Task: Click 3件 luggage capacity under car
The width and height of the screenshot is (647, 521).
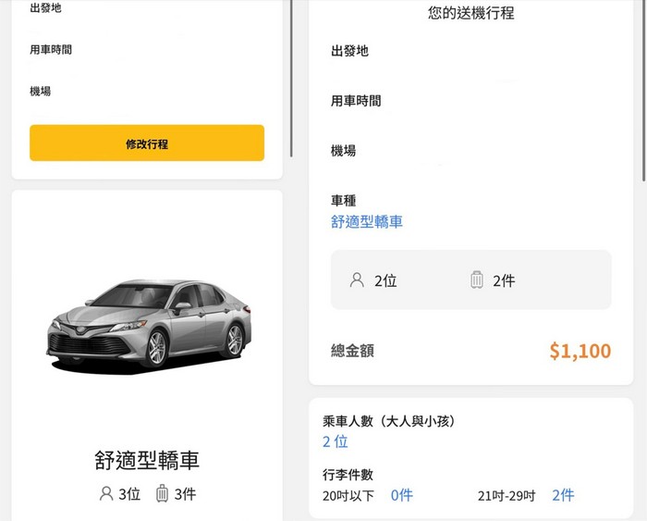Action: [x=185, y=494]
